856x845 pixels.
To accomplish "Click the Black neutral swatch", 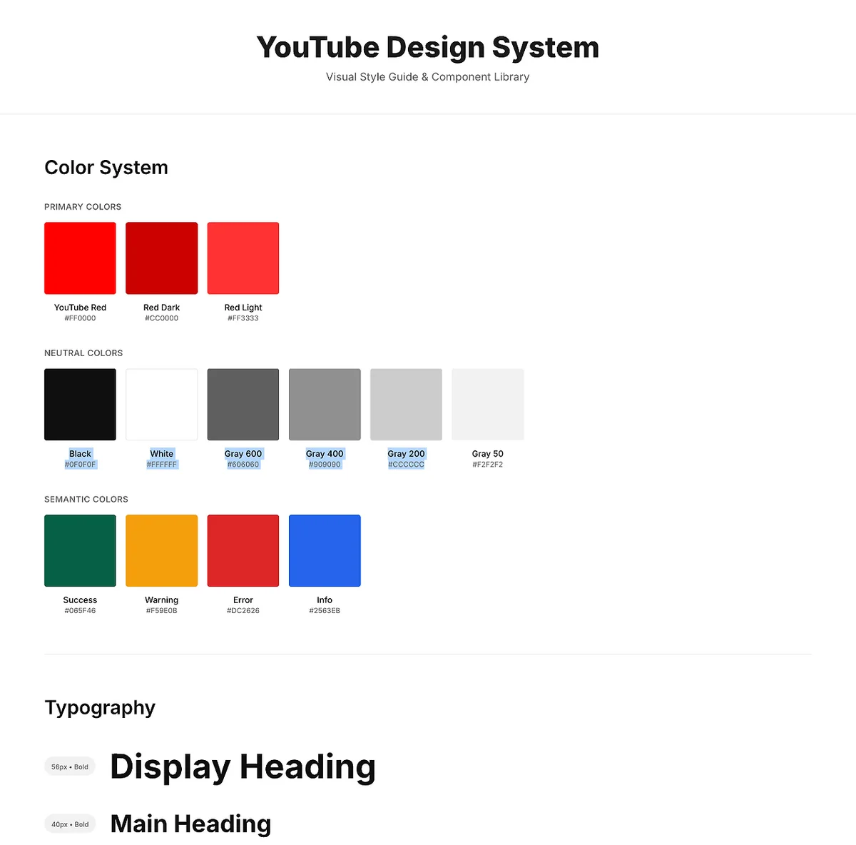I will (x=80, y=404).
